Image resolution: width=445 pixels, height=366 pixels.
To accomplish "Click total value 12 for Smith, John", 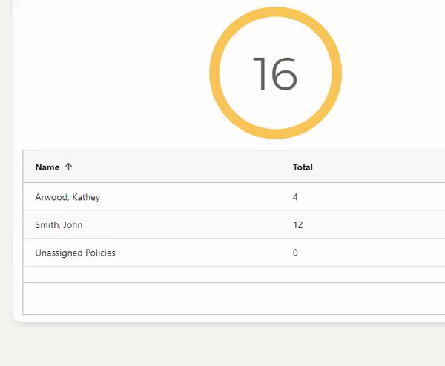I will coord(297,224).
